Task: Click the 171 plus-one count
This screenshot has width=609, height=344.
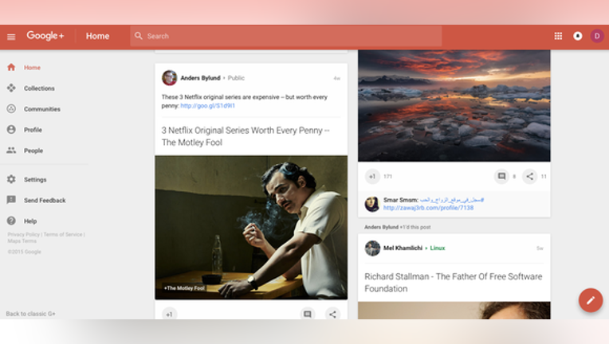Action: point(387,177)
